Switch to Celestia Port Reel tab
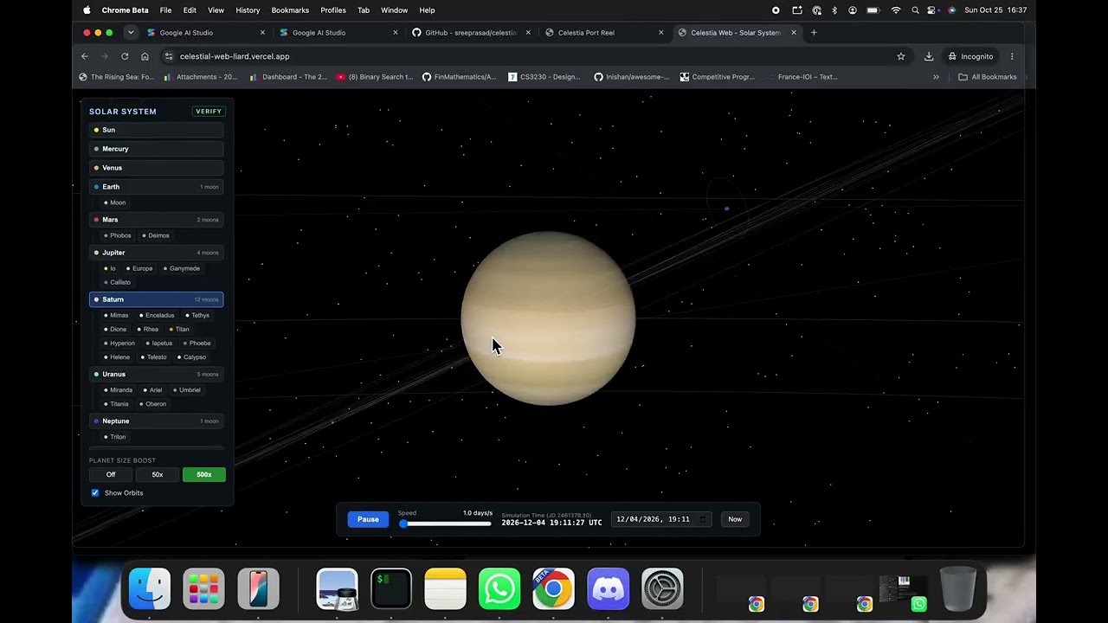Viewport: 1108px width, 623px height. (602, 33)
